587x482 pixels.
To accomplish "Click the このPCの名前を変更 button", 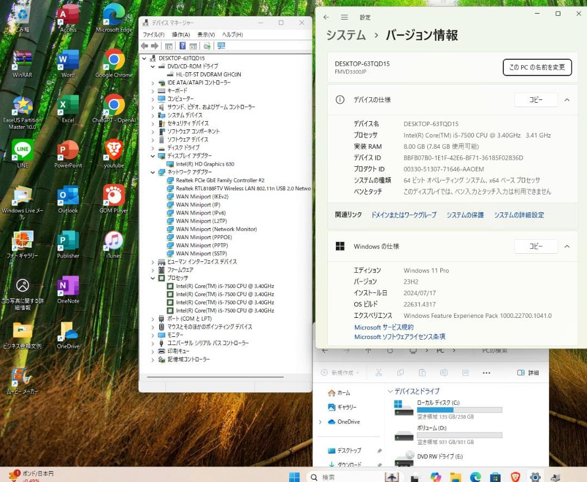I will (x=537, y=67).
